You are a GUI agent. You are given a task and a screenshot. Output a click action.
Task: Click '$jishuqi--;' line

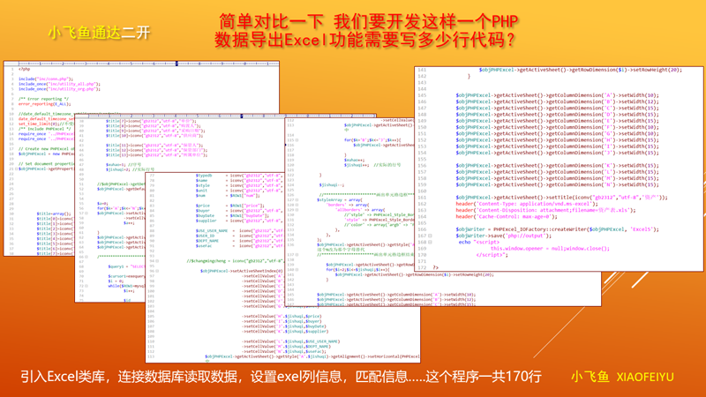[x=332, y=184]
